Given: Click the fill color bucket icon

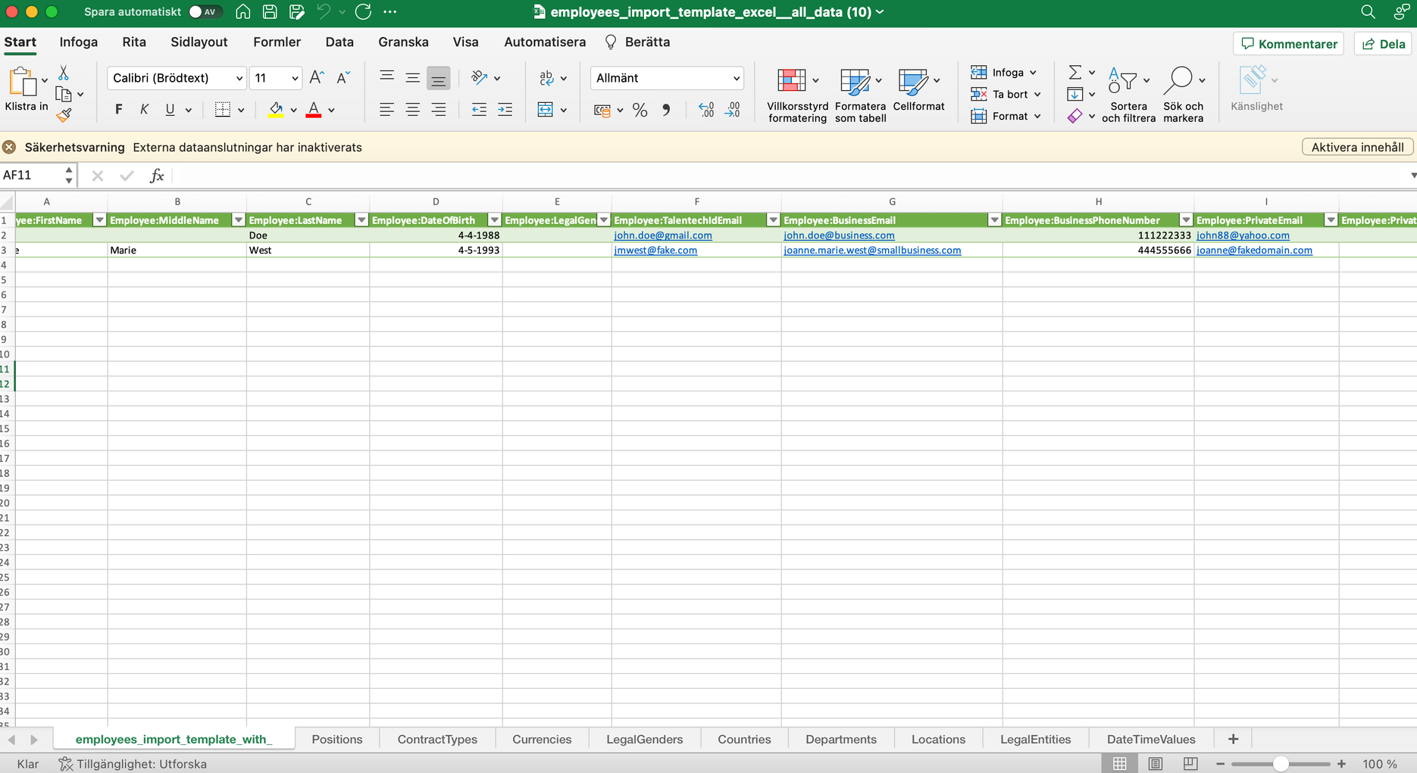Looking at the screenshot, I should point(276,110).
